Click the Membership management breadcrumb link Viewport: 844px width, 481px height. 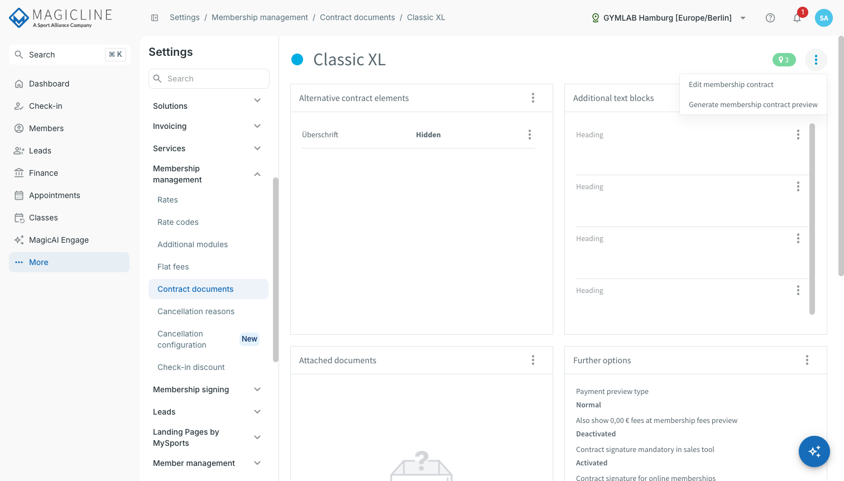pos(260,18)
